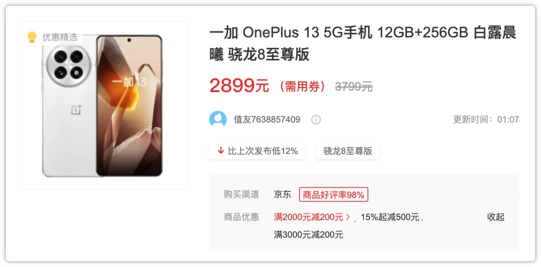Image resolution: width=541 pixels, height=267 pixels.
Task: Click the chevron after 满2000元减200元
Action: pyautogui.click(x=348, y=217)
